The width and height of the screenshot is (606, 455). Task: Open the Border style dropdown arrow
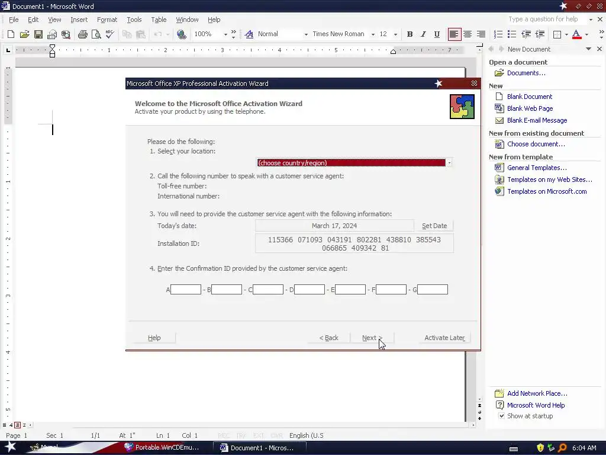566,34
